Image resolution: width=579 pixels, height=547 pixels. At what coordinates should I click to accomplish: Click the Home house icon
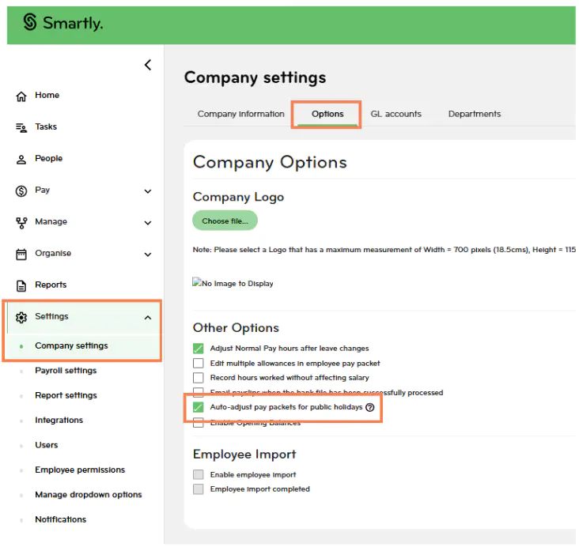(x=21, y=96)
